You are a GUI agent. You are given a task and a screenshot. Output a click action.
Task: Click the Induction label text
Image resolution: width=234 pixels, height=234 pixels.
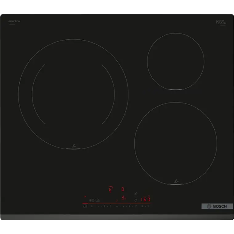coord(14,22)
